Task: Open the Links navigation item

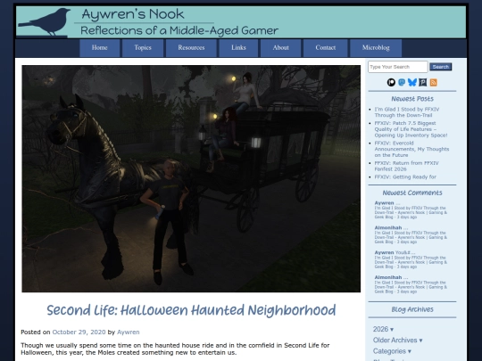Action: tap(238, 48)
